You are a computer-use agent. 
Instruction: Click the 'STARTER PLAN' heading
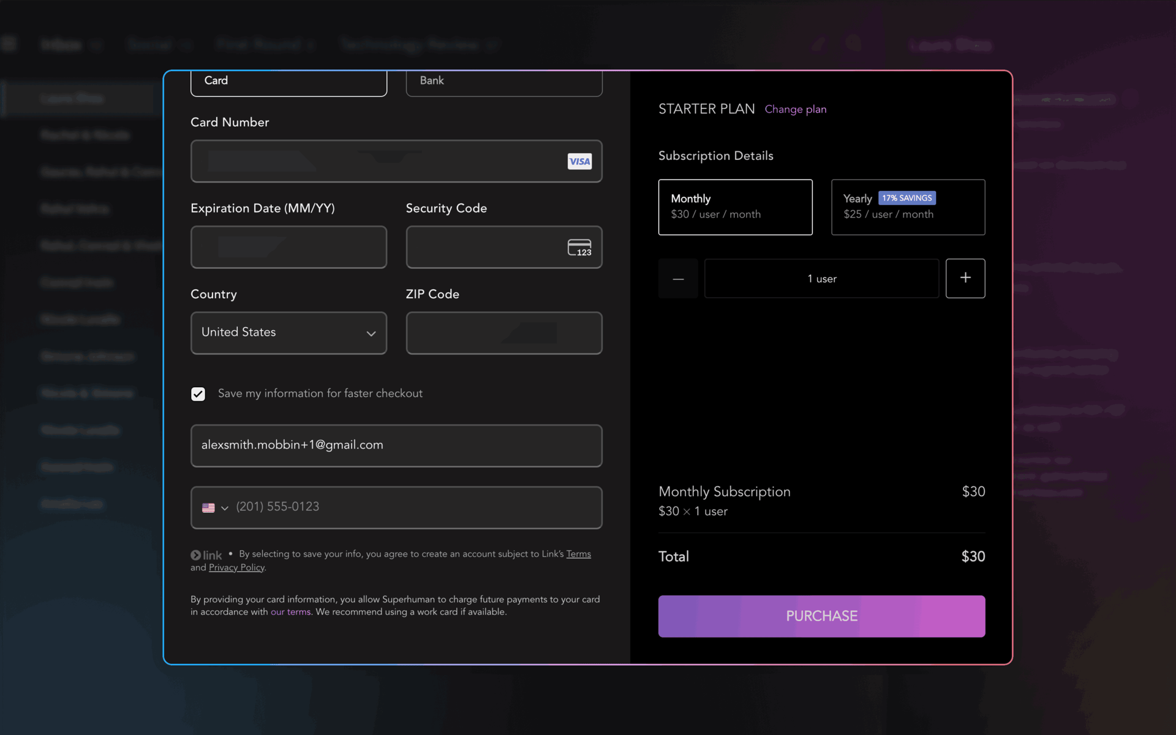click(x=706, y=109)
